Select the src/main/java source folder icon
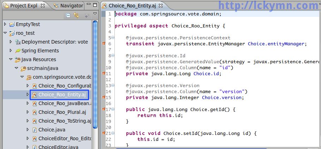This screenshot has width=321, height=149. click(23, 69)
